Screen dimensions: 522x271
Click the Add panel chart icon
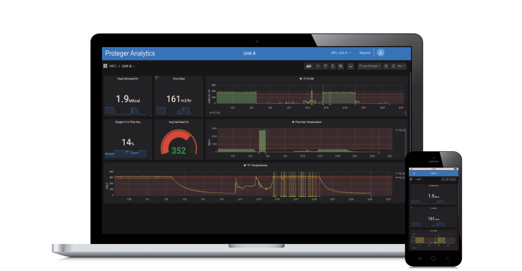[308, 66]
